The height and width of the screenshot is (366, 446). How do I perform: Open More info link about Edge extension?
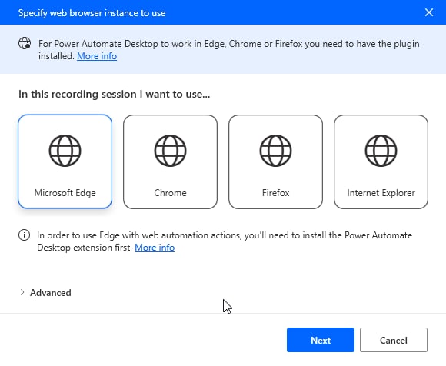(155, 248)
